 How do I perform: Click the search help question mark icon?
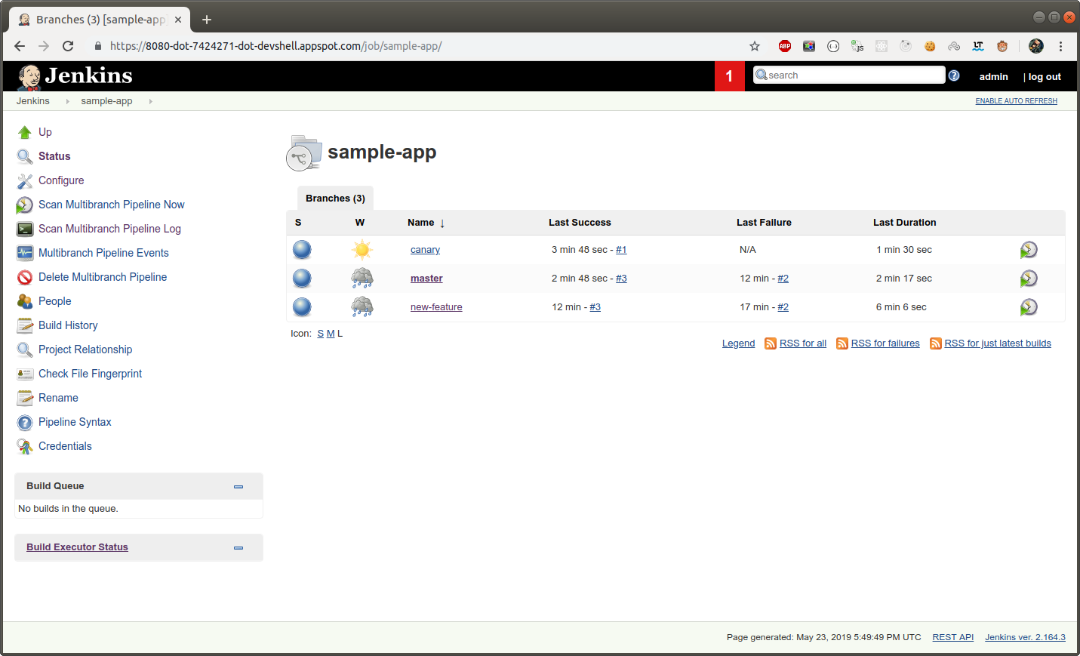pyautogui.click(x=954, y=75)
